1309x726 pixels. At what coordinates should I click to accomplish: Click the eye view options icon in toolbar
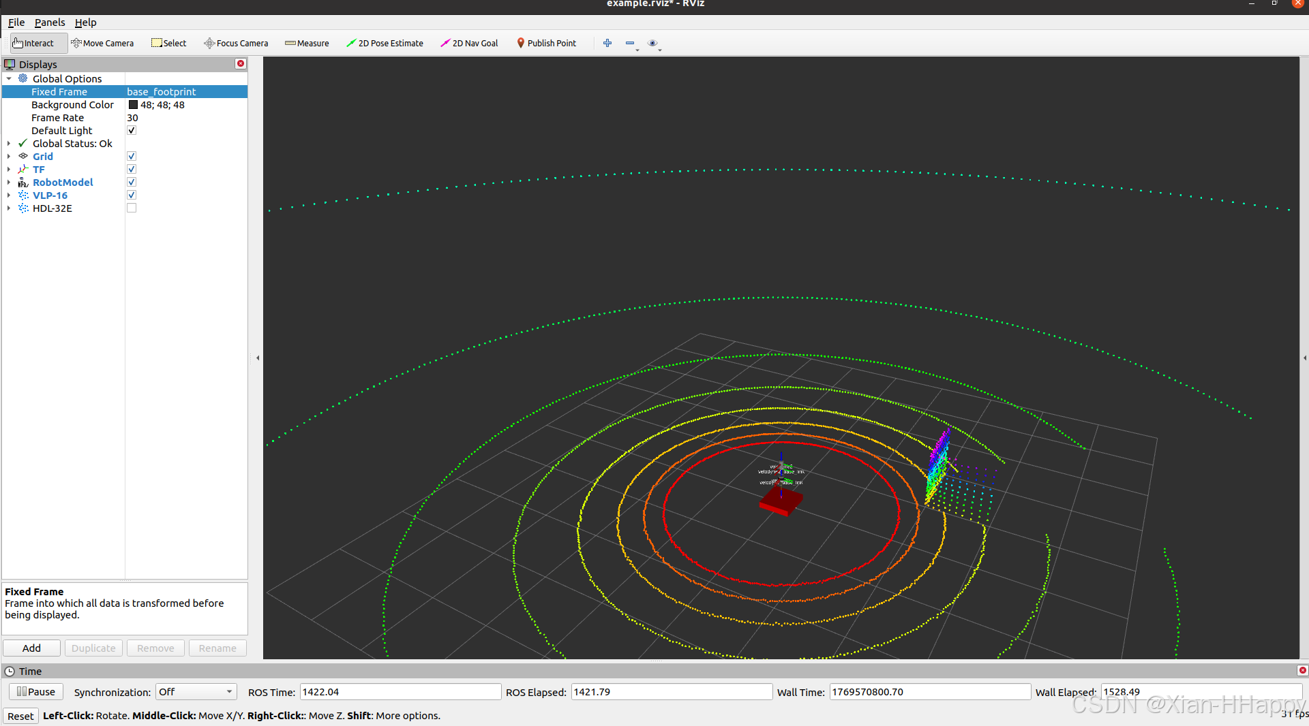[x=652, y=43]
